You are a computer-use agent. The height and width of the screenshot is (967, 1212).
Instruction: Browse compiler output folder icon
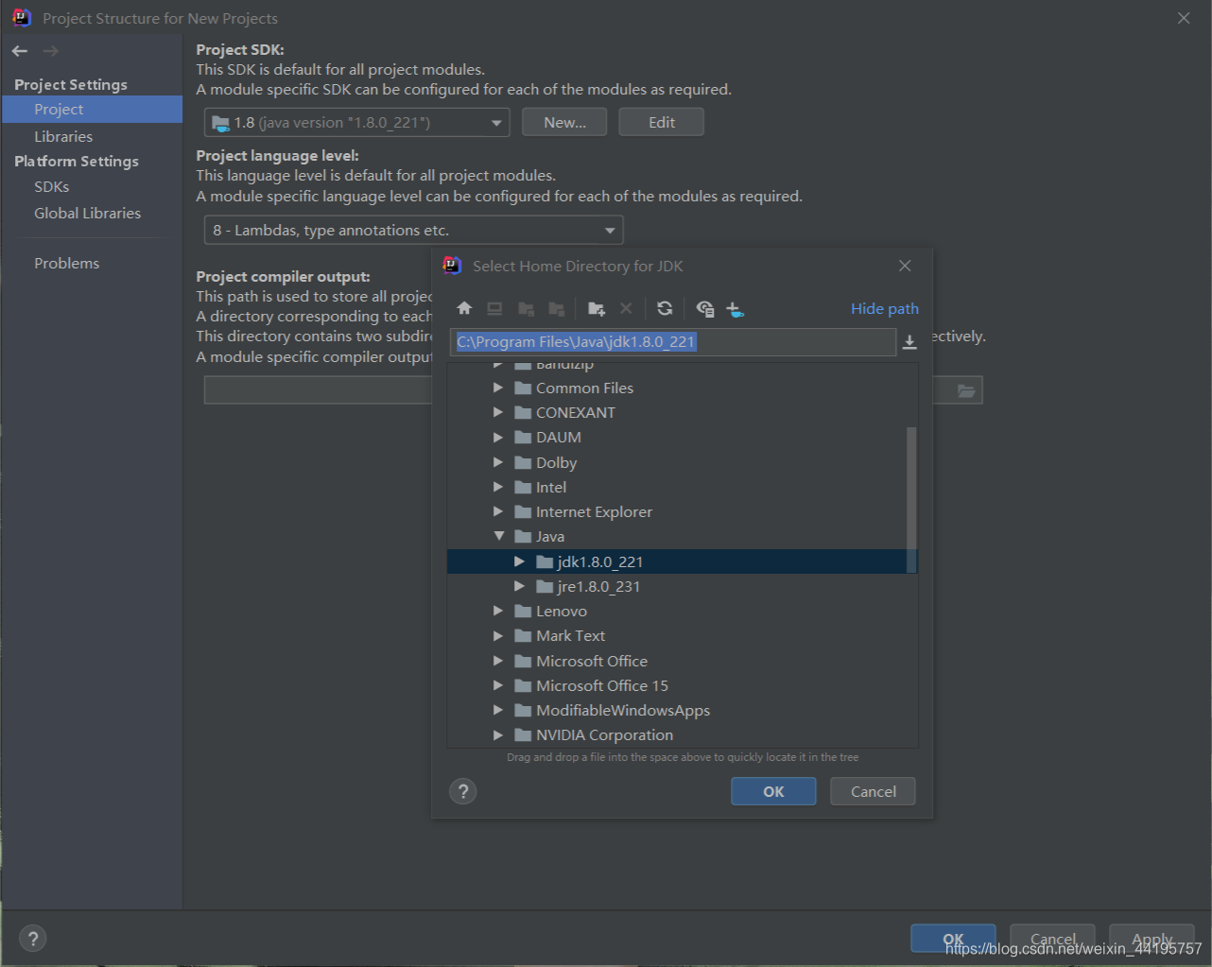[x=966, y=390]
